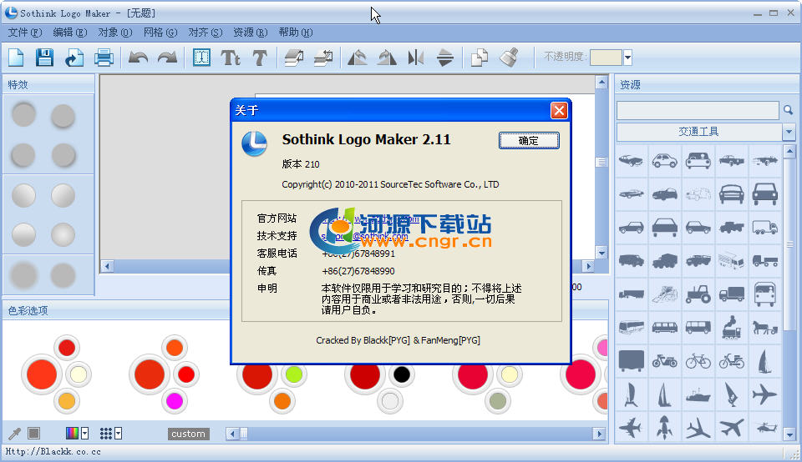802x462 pixels.
Task: Click the resources panel scroll down arrow
Action: tap(789, 435)
